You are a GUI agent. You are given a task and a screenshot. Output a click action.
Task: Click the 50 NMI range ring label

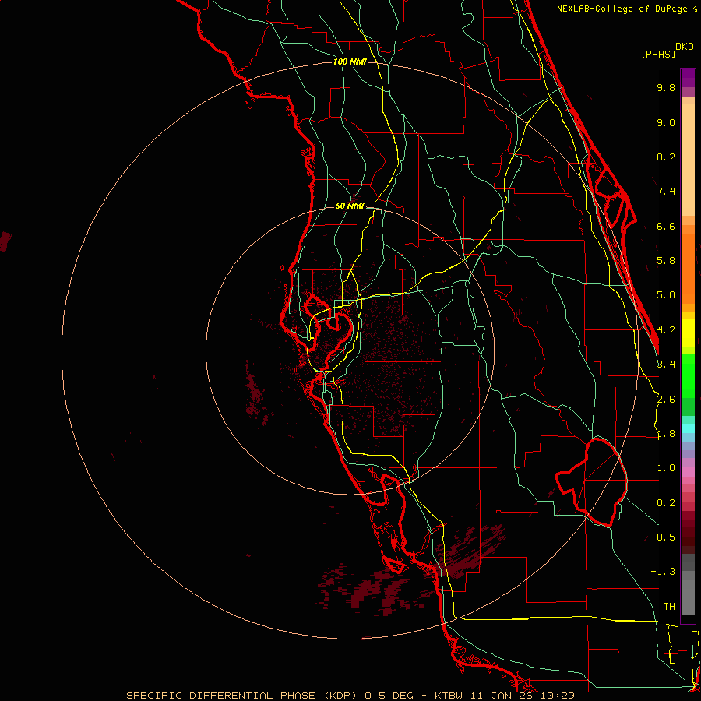350,206
